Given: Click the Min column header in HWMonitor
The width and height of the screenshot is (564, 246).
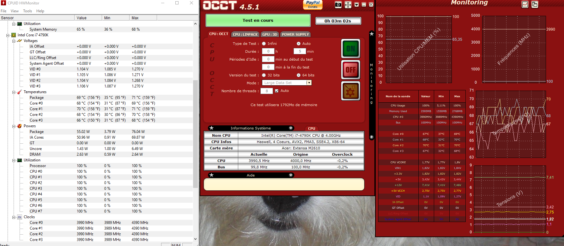Looking at the screenshot, I should (x=116, y=18).
